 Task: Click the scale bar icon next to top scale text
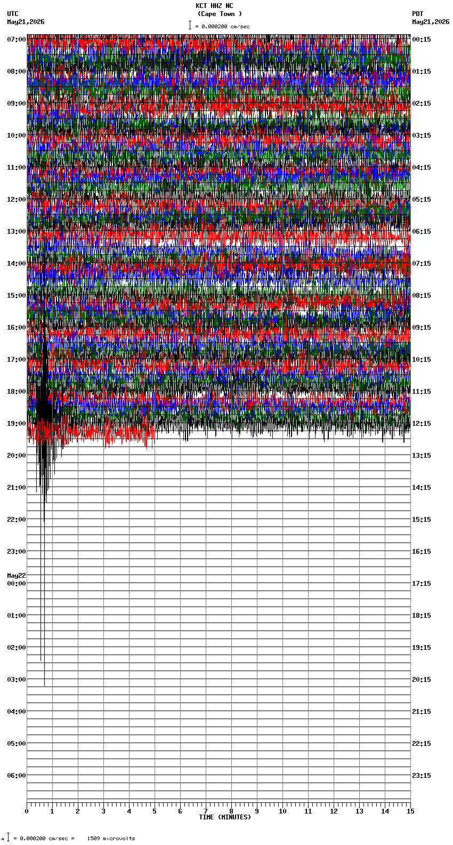pyautogui.click(x=190, y=25)
